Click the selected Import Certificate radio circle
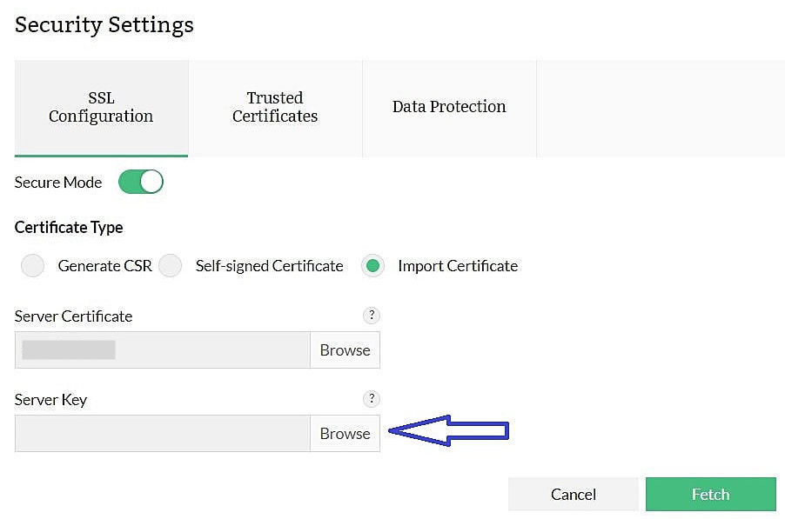 pyautogui.click(x=372, y=265)
